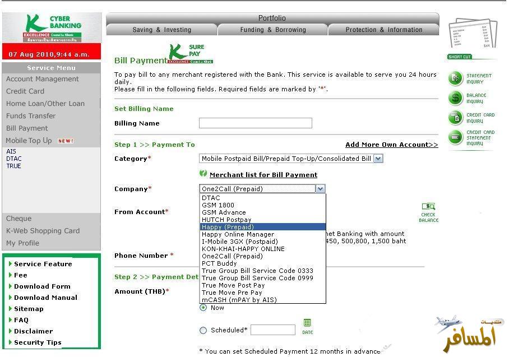
Task: Open Funds Transfer menu item
Action: point(30,116)
